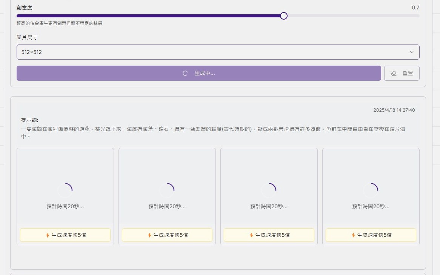Click the lightning icon in first speed button

tap(48, 235)
